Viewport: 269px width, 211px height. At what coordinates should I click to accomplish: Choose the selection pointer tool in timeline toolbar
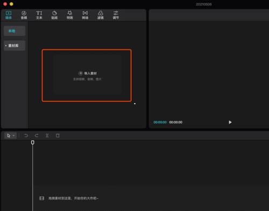[x=9, y=135]
